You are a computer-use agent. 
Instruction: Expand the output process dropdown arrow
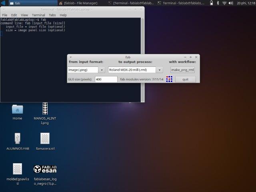[160, 70]
